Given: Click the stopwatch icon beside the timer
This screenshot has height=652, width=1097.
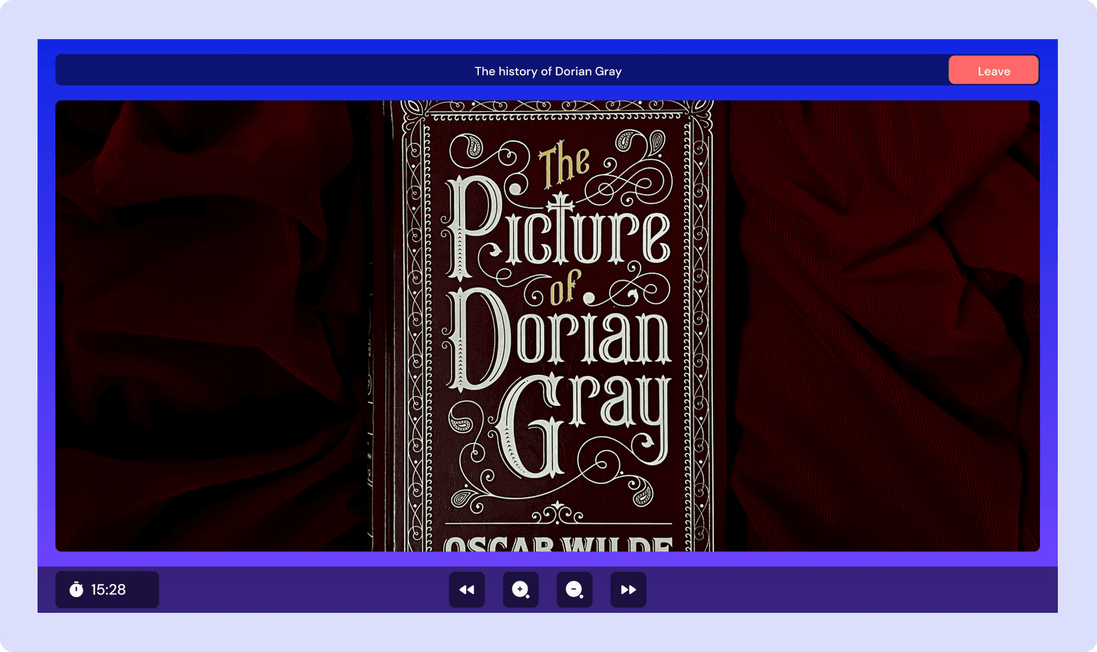Looking at the screenshot, I should [77, 589].
